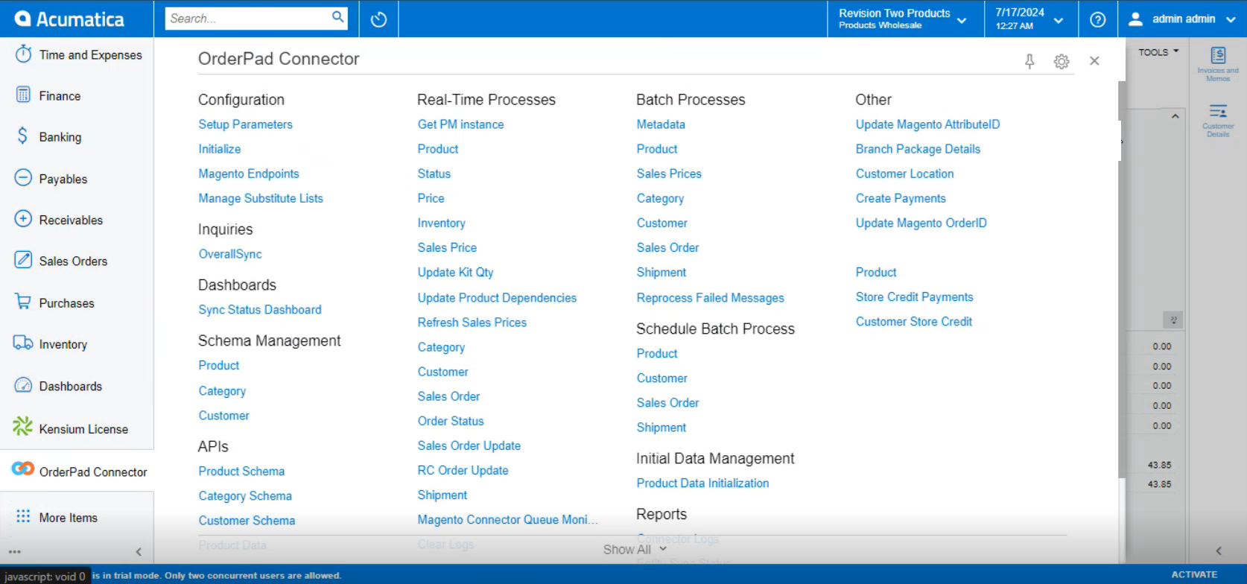Open the Payables minus-circle icon
1247x584 pixels.
(23, 177)
